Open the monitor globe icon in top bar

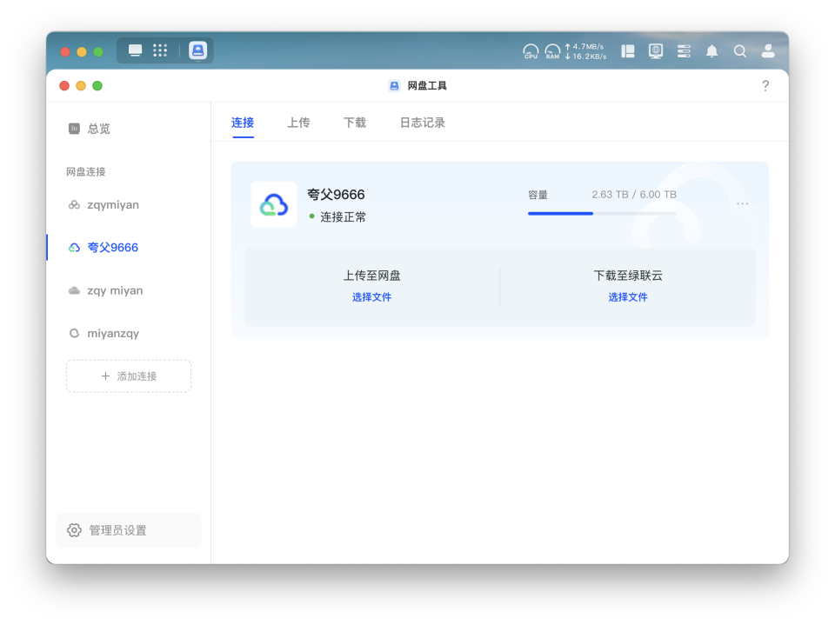656,51
